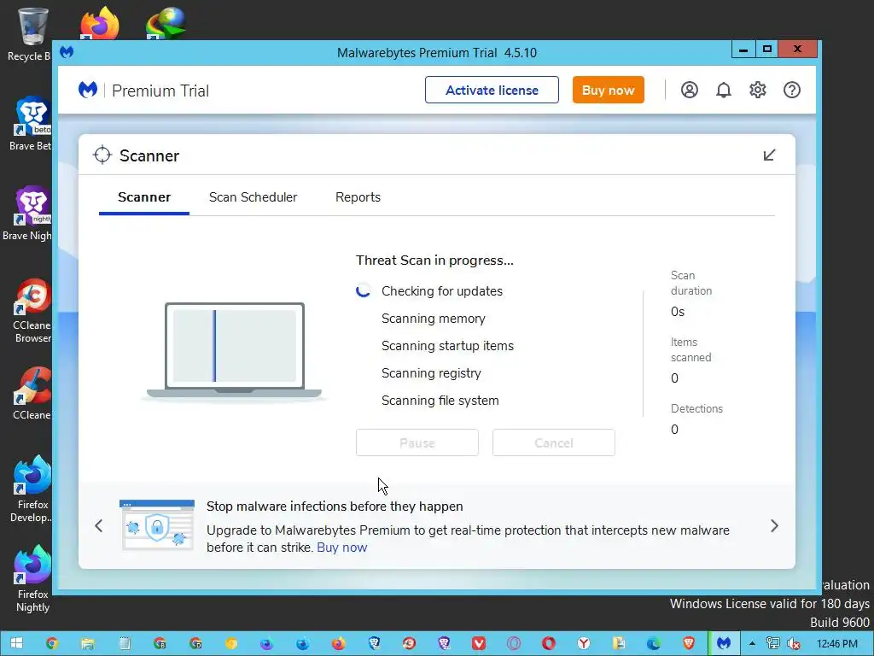Close the Malwarebytes window
874x656 pixels.
798,50
